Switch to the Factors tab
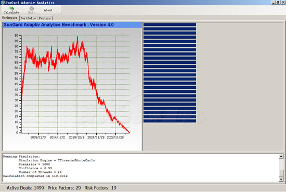 point(45,18)
